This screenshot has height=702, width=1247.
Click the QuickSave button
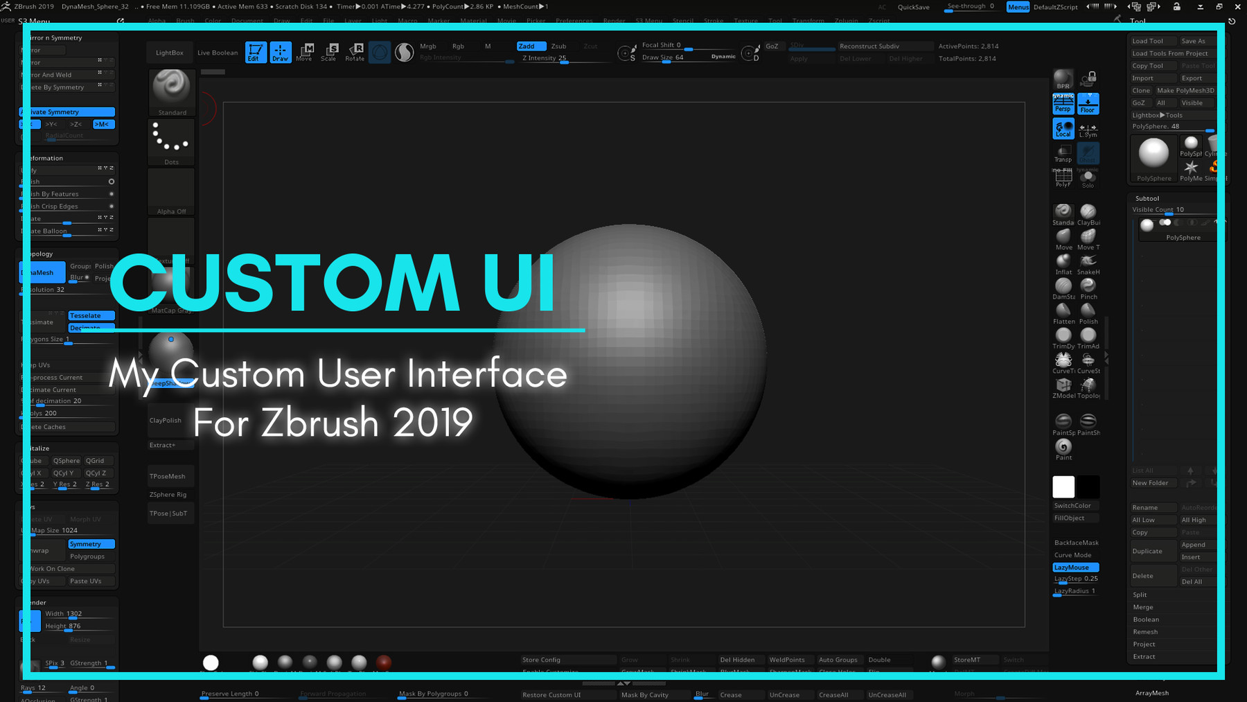913,7
